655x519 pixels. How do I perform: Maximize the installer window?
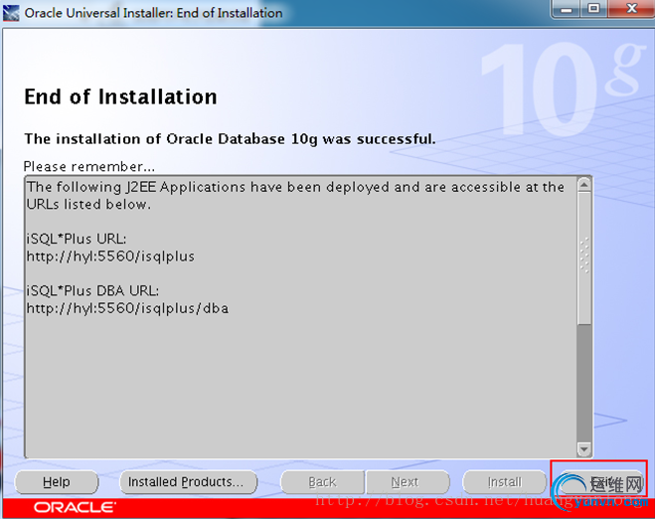[593, 9]
